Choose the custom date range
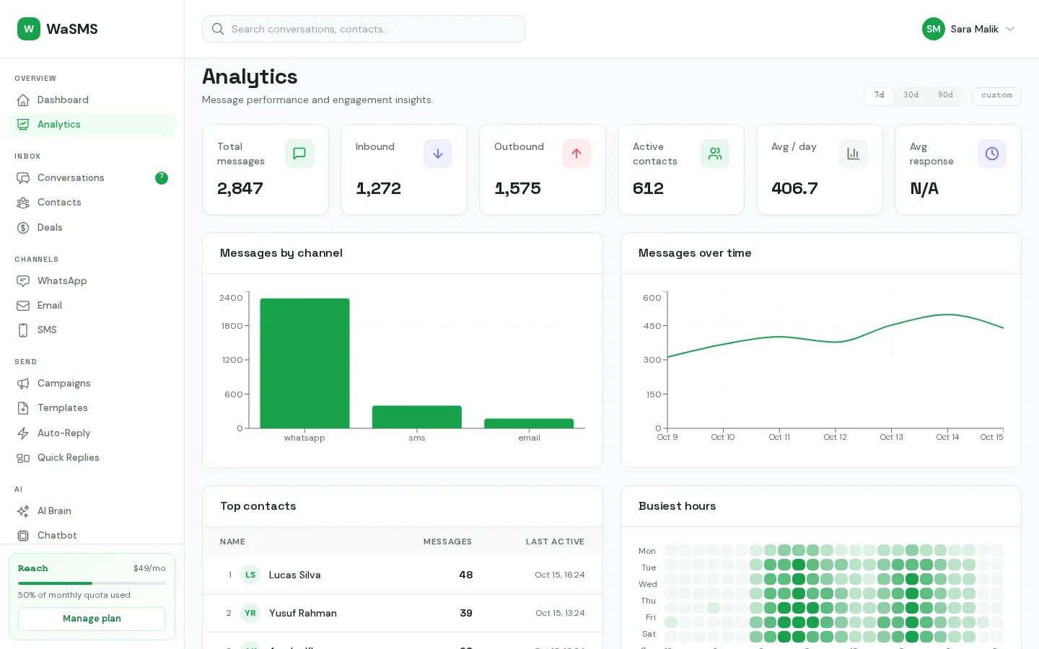The width and height of the screenshot is (1039, 649). pyautogui.click(x=996, y=96)
